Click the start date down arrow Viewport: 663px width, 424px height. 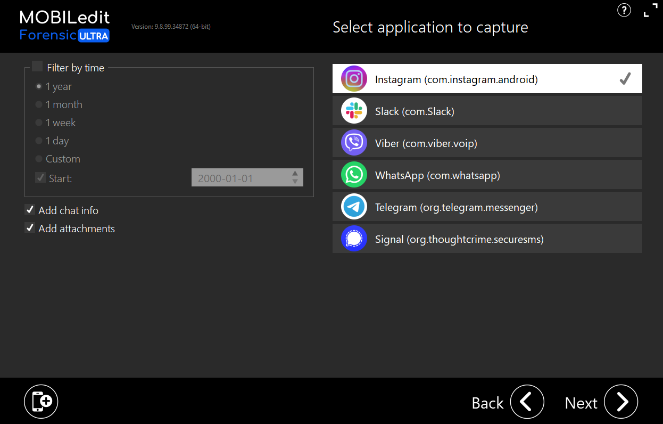pos(295,182)
